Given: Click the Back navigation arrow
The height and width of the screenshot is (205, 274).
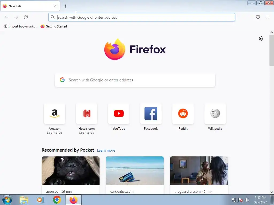Looking at the screenshot, I should 6,17.
